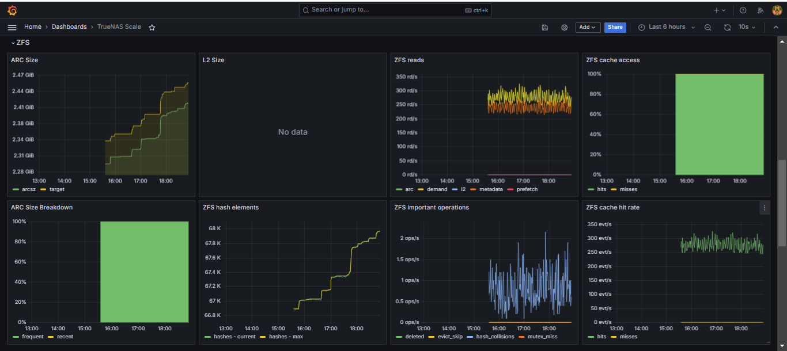Open the hamburger navigation menu
787x351 pixels.
tap(12, 27)
